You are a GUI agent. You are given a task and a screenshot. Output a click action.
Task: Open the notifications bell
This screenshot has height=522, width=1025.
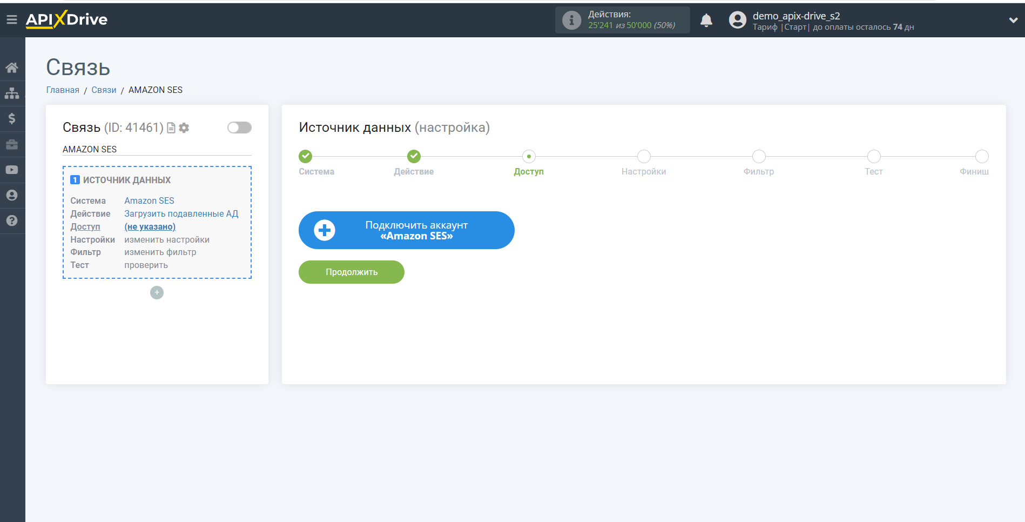pyautogui.click(x=706, y=21)
